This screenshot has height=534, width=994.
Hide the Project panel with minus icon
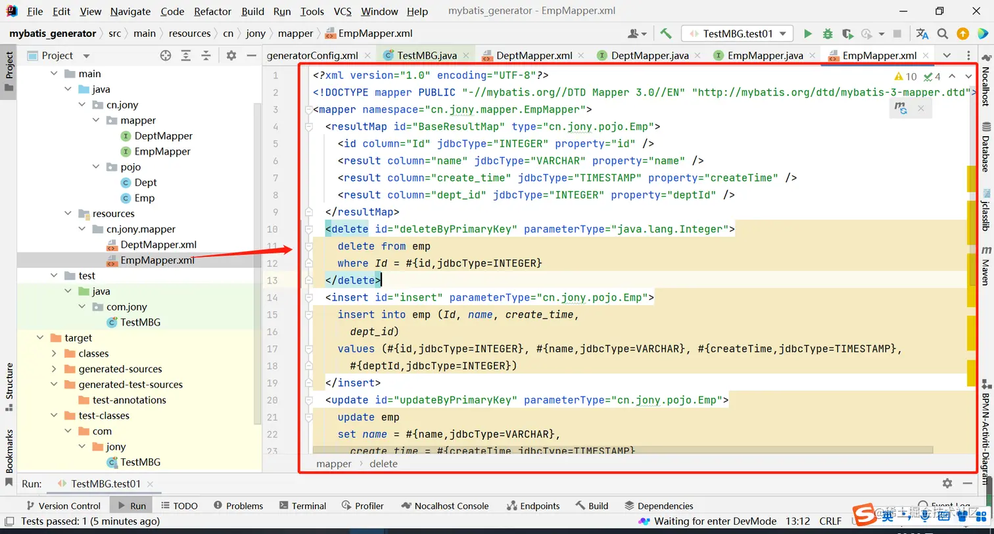250,55
